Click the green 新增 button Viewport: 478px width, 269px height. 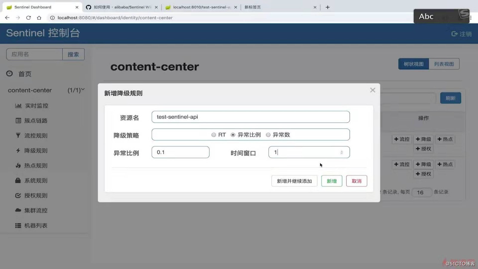[x=332, y=181]
